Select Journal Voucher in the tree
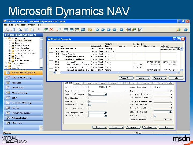The image size is (193, 145). click(22, 48)
